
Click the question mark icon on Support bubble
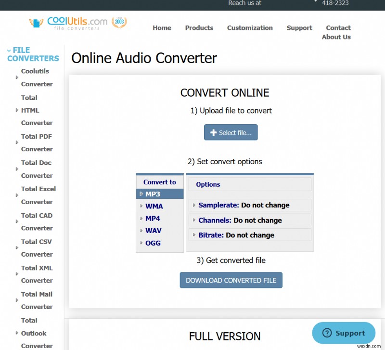pyautogui.click(x=327, y=333)
